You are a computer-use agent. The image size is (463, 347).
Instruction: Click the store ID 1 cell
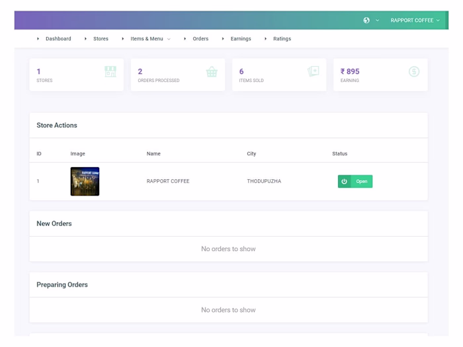(38, 181)
